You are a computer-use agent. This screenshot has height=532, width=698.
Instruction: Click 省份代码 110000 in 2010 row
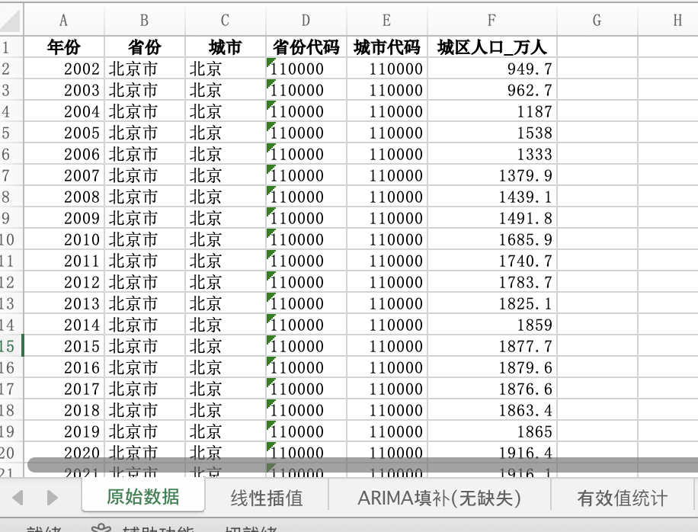pos(306,239)
